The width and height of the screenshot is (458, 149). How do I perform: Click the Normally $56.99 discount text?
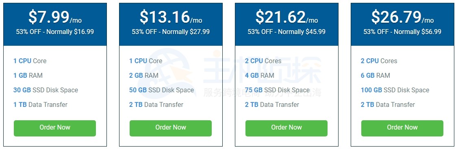(417, 32)
